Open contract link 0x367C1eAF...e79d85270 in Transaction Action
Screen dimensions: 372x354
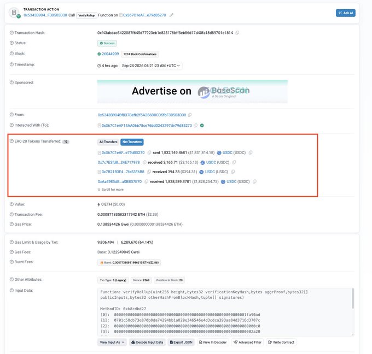144,15
